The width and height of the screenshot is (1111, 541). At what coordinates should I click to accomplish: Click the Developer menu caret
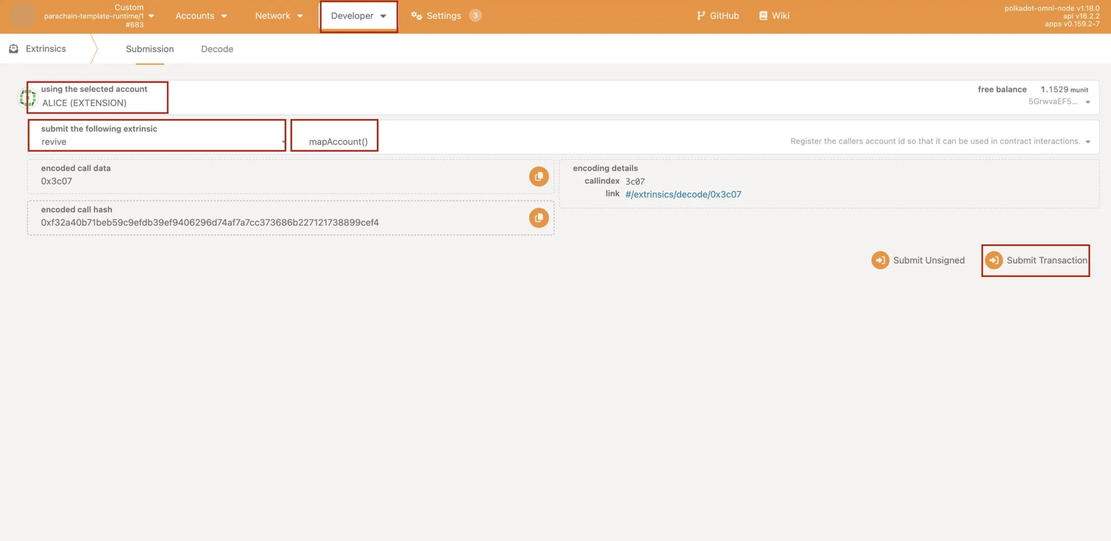click(383, 16)
